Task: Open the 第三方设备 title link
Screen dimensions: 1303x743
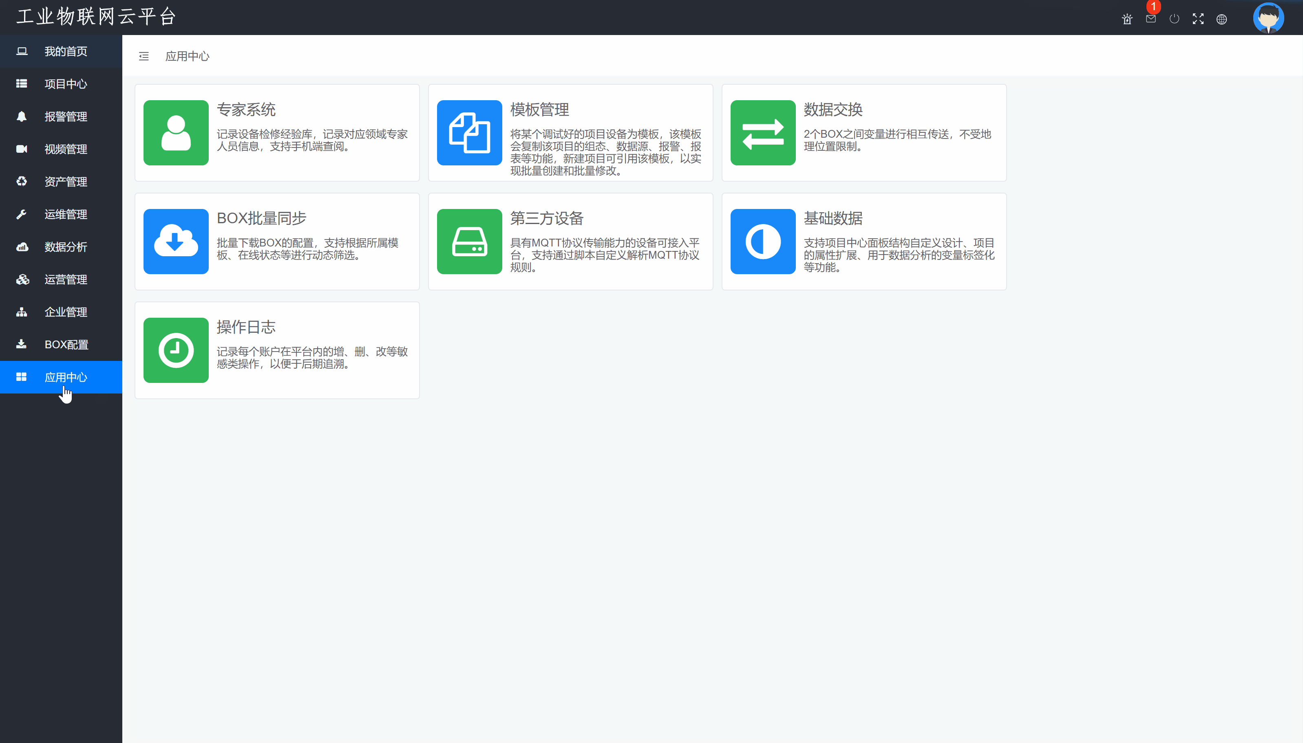Action: [x=547, y=218]
